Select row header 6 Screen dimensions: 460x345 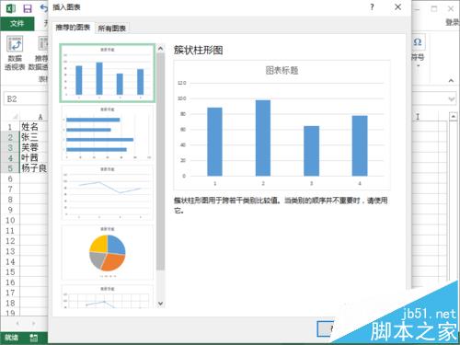tap(10, 178)
